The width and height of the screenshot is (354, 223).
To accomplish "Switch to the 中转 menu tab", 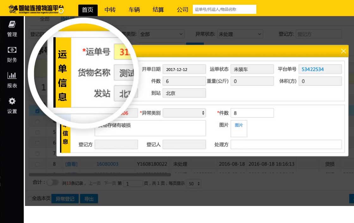I will (x=110, y=10).
